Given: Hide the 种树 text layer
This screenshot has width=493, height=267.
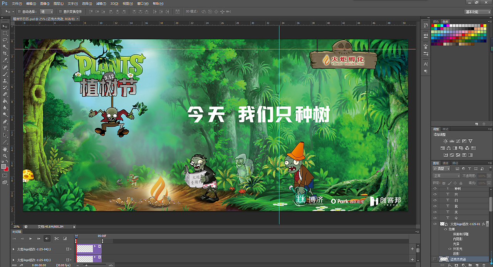Looking at the screenshot, I should pos(435,189).
